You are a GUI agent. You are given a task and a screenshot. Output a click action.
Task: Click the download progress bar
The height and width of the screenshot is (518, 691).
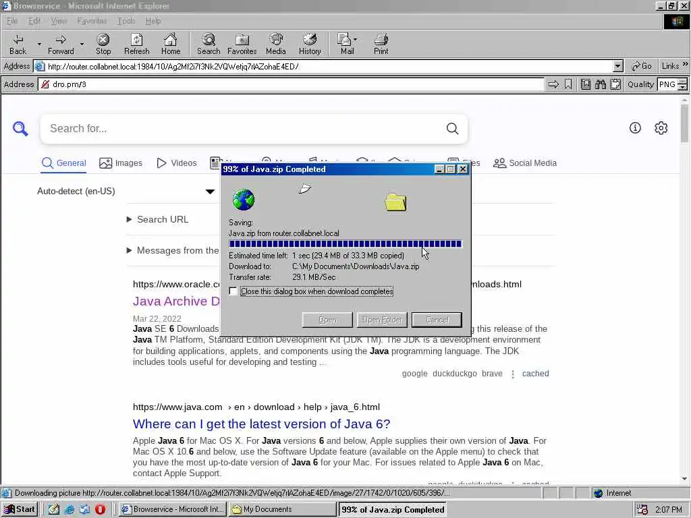345,243
